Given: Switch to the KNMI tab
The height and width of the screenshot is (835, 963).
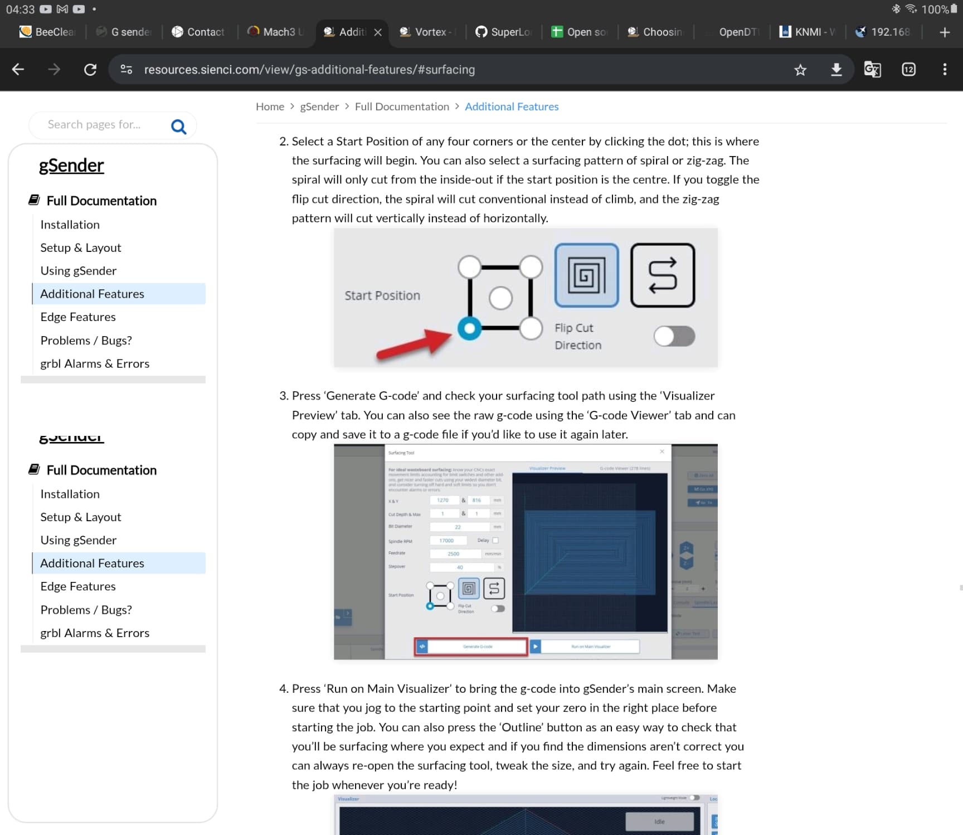Looking at the screenshot, I should click(x=808, y=32).
